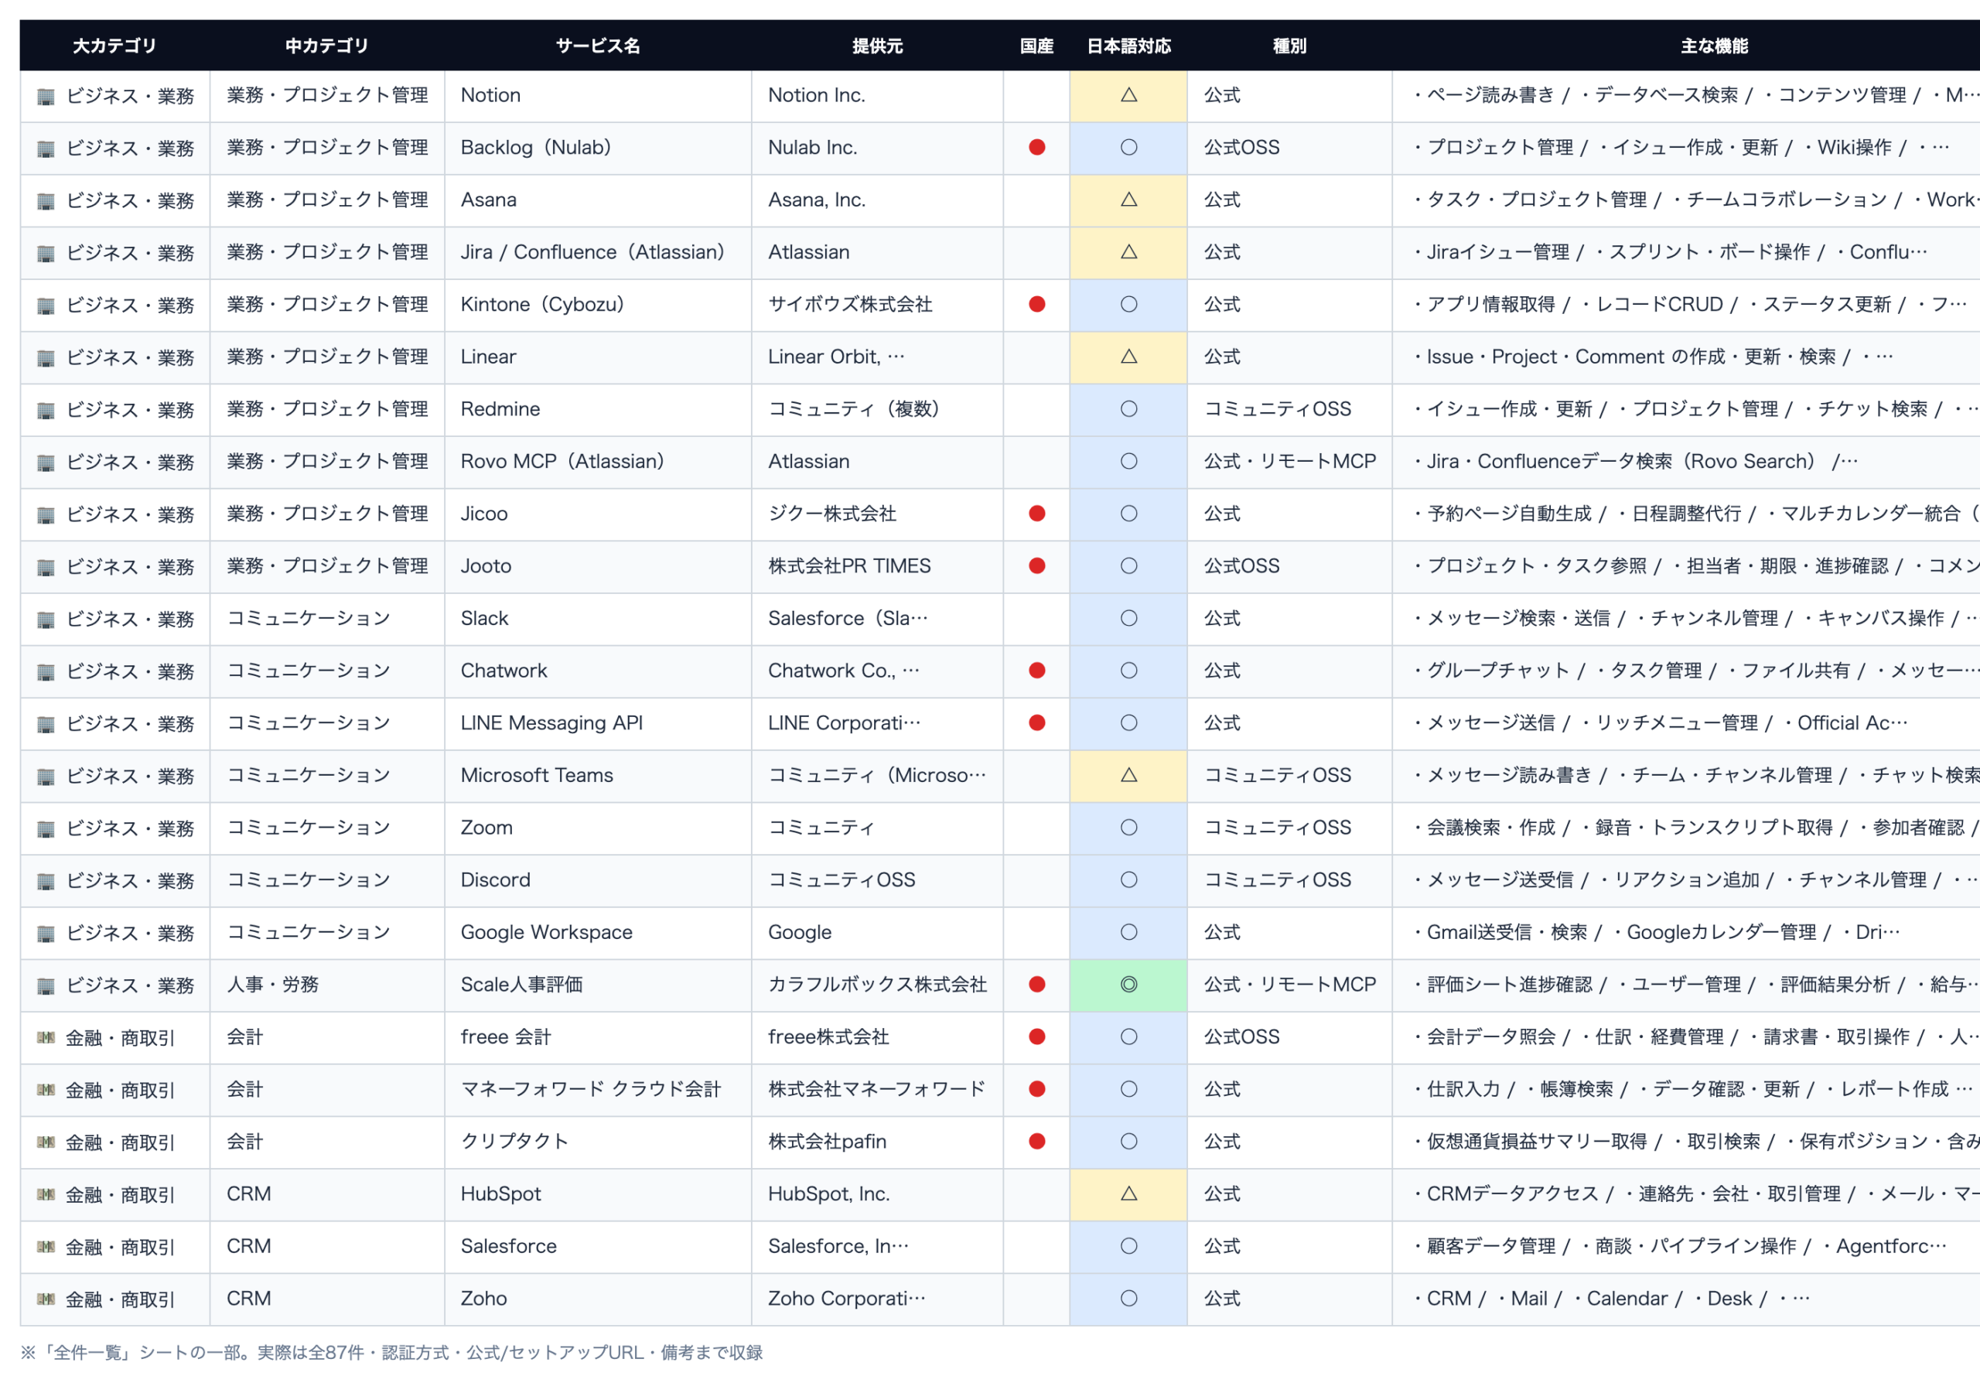1980x1383 pixels.
Task: Select the Microsoft Teams service cell
Action: pos(598,776)
